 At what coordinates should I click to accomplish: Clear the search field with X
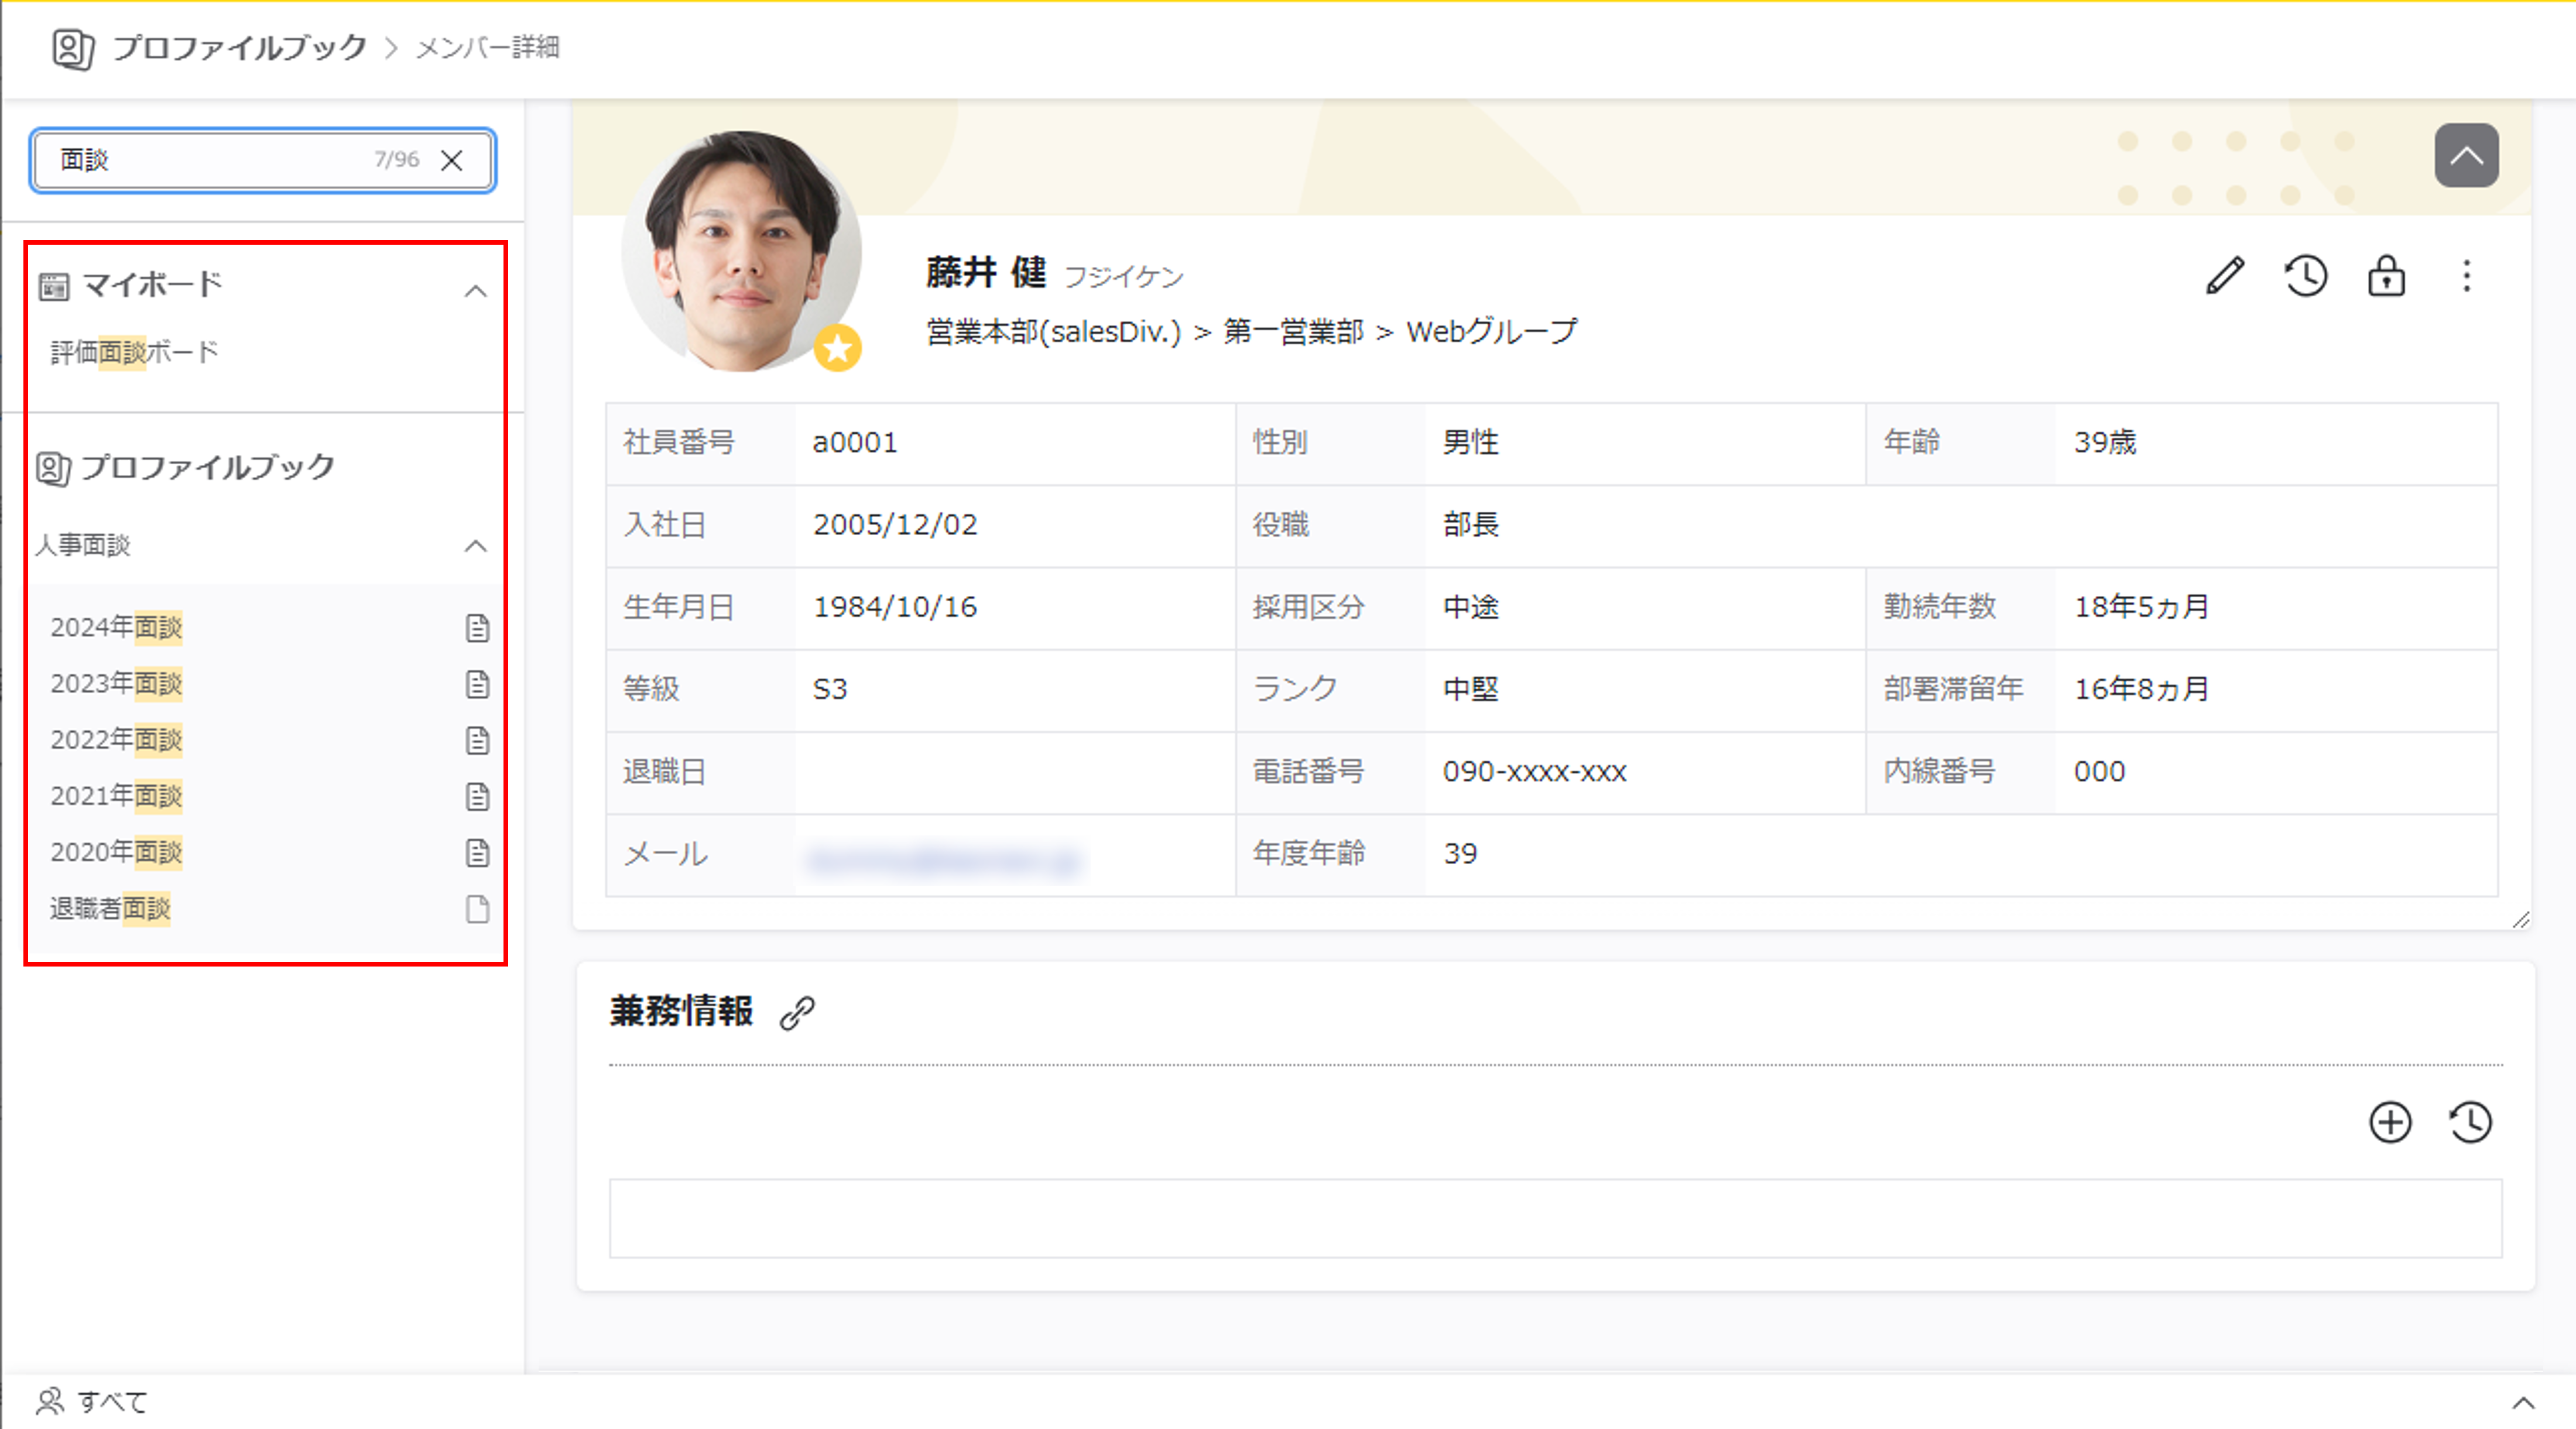(x=452, y=160)
